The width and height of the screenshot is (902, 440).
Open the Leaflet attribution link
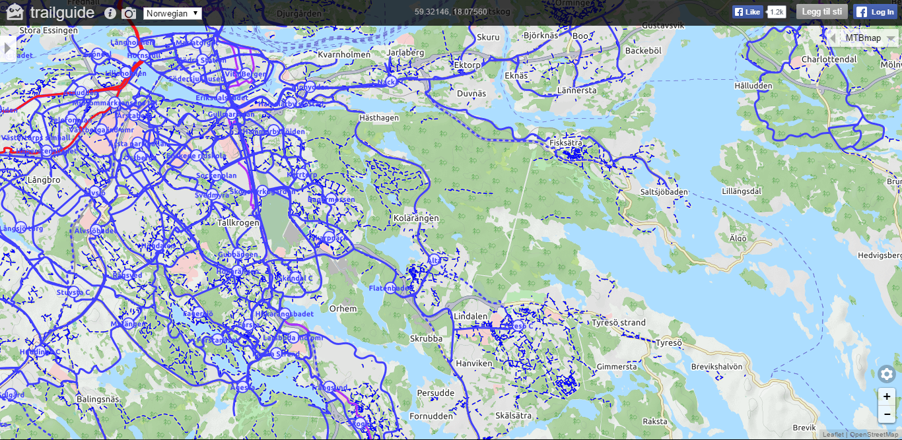tap(832, 434)
